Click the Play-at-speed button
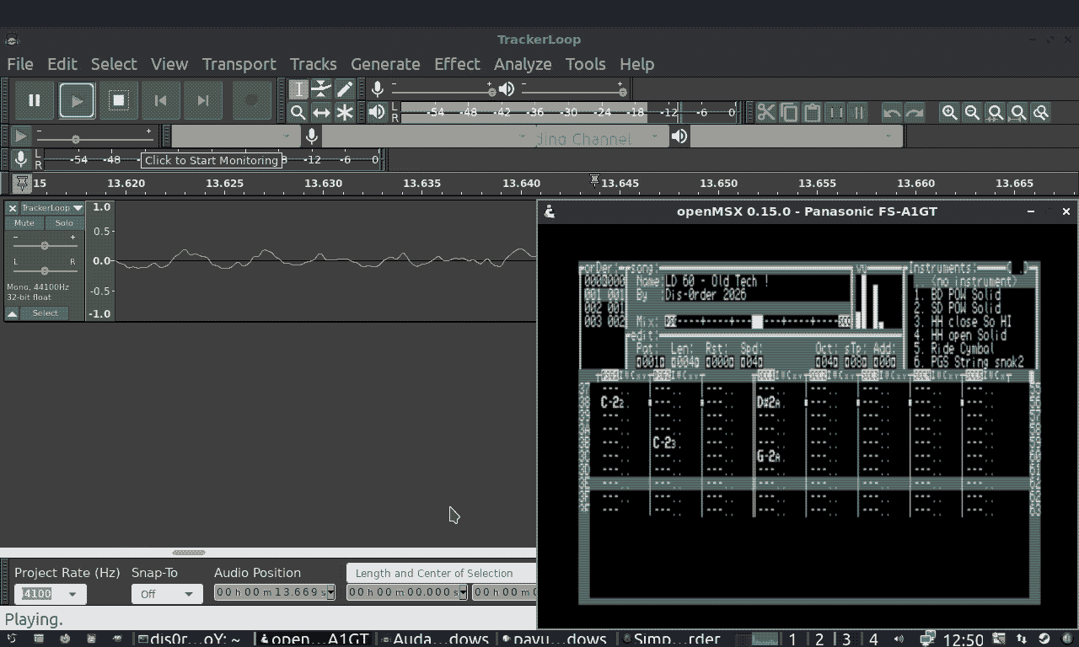The image size is (1079, 647). [21, 136]
